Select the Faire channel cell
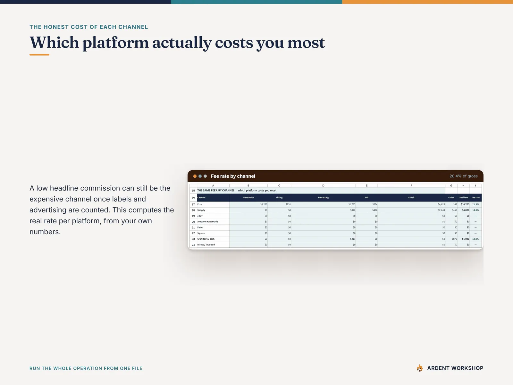 coord(213,227)
